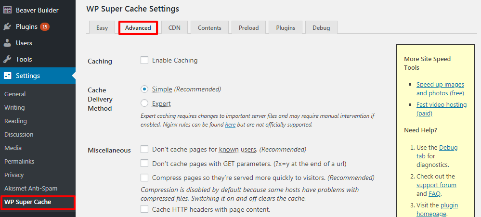This screenshot has height=217, width=481.
Task: Check Don't cache pages for known users
Action: pyautogui.click(x=144, y=149)
